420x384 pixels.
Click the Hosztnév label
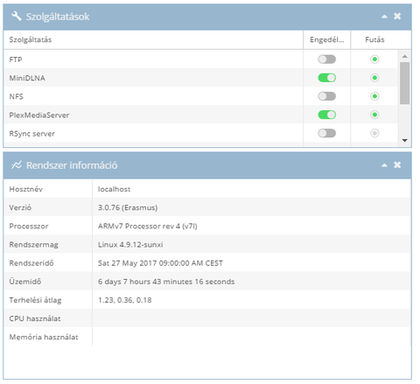pyautogui.click(x=25, y=189)
